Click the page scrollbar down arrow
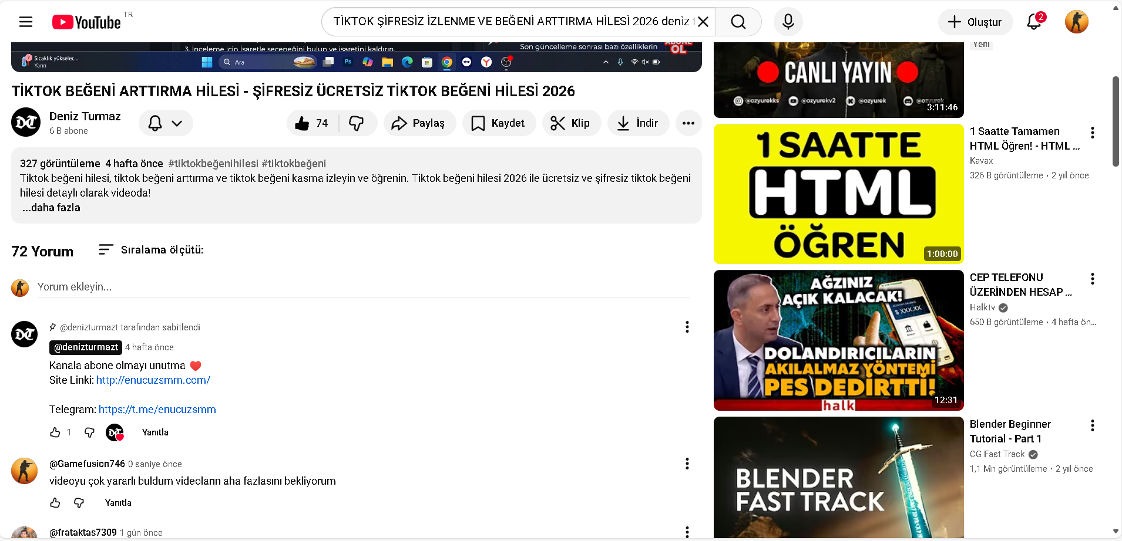 tap(1116, 532)
